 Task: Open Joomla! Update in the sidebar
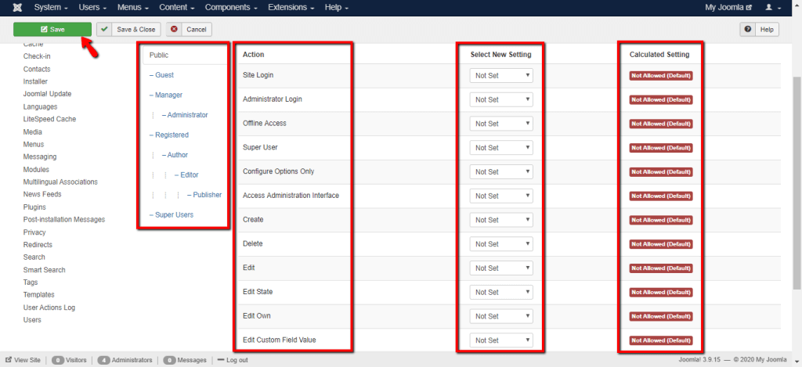click(x=47, y=94)
